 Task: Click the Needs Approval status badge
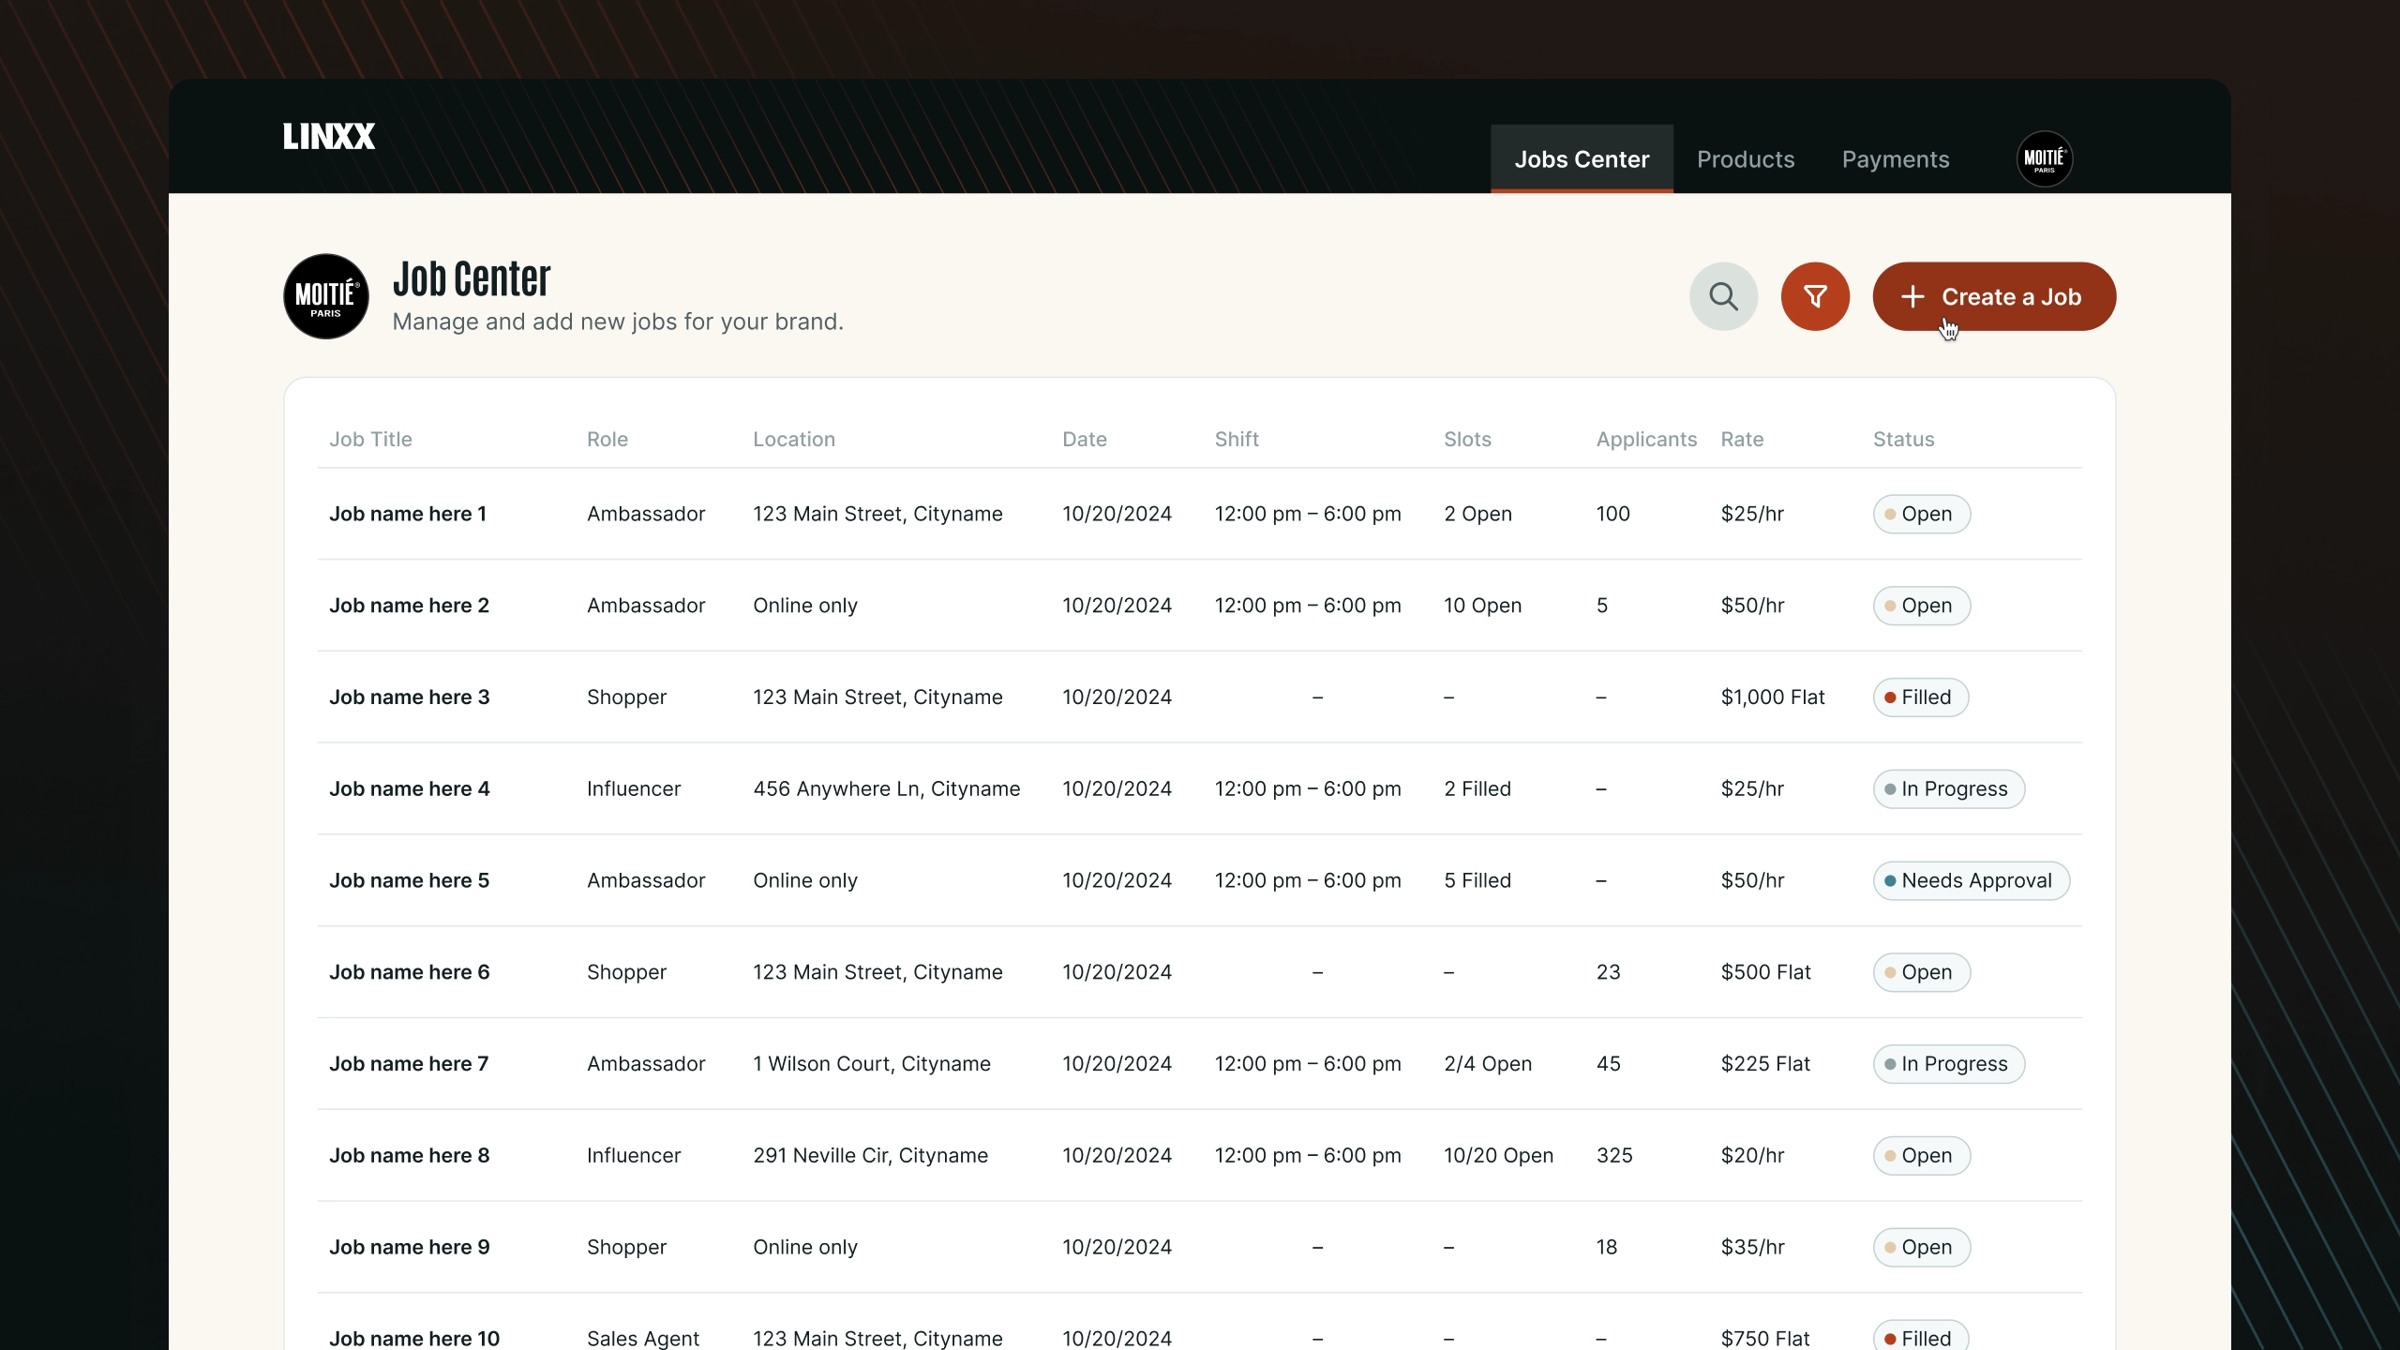pos(1971,880)
